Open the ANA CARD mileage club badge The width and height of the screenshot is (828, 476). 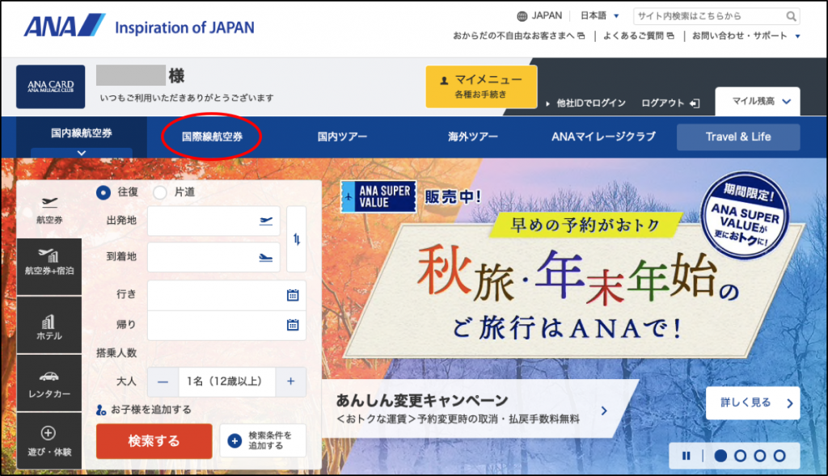pos(51,86)
